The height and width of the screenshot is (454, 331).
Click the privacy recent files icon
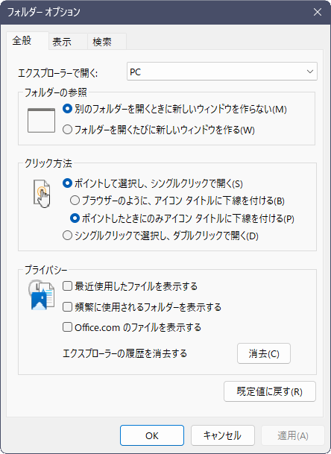click(42, 294)
